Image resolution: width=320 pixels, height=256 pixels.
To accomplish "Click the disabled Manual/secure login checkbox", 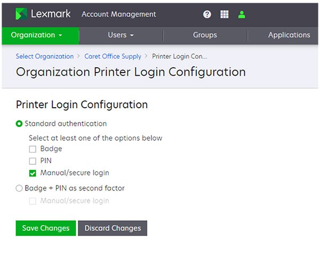I will coord(33,201).
